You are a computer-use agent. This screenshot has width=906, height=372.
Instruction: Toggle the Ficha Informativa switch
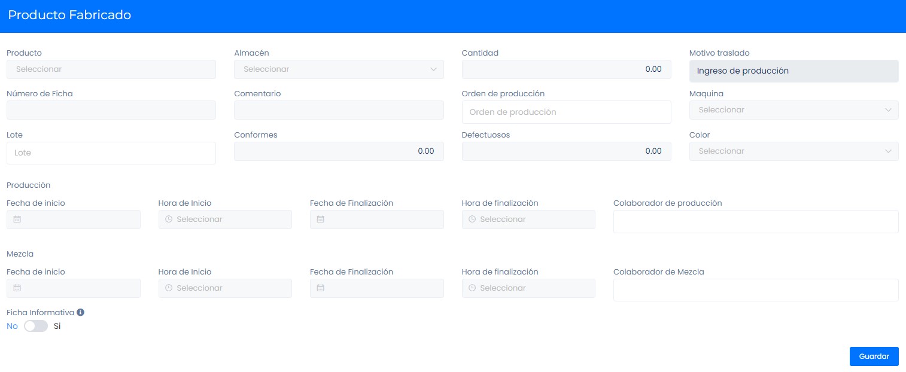pyautogui.click(x=36, y=326)
